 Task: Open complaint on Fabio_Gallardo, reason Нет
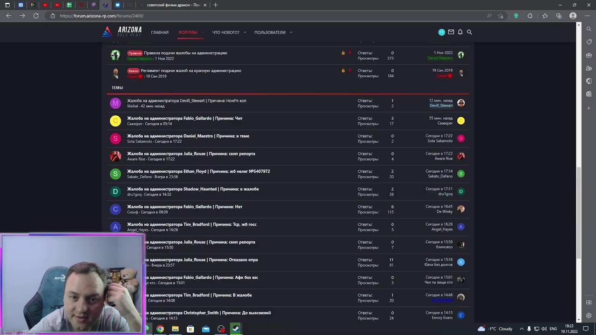184,207
